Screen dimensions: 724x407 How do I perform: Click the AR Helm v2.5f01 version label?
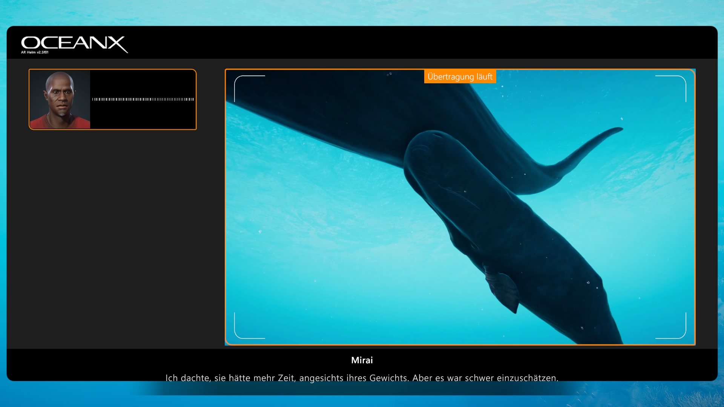pyautogui.click(x=35, y=52)
